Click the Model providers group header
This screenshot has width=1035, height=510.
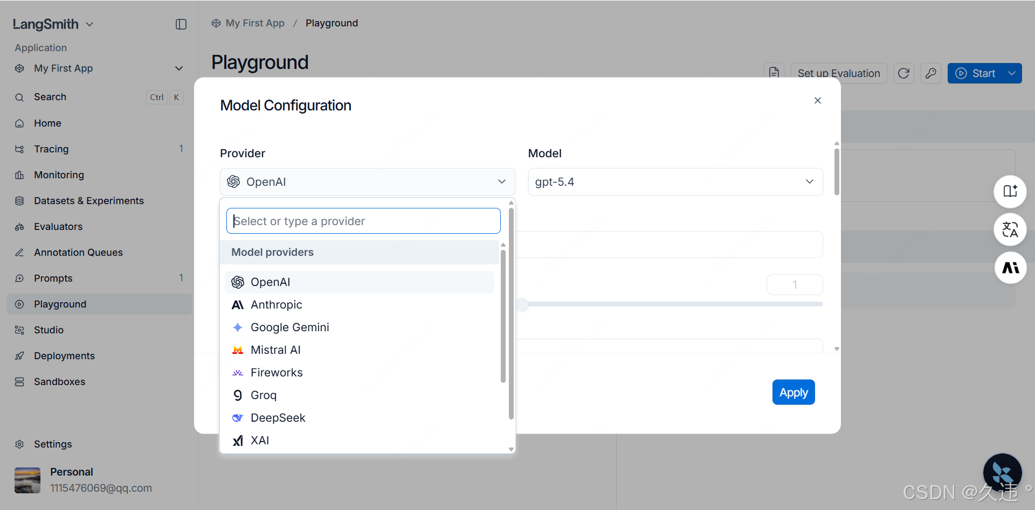click(x=360, y=253)
